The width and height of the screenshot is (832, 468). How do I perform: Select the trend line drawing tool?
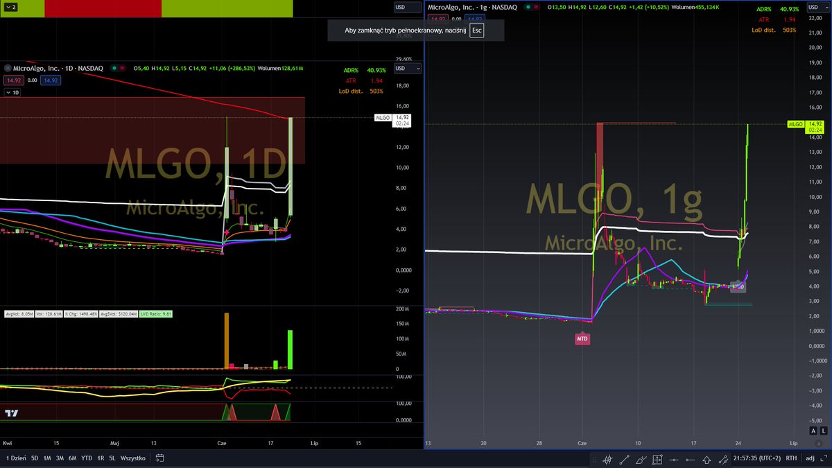pos(625,459)
